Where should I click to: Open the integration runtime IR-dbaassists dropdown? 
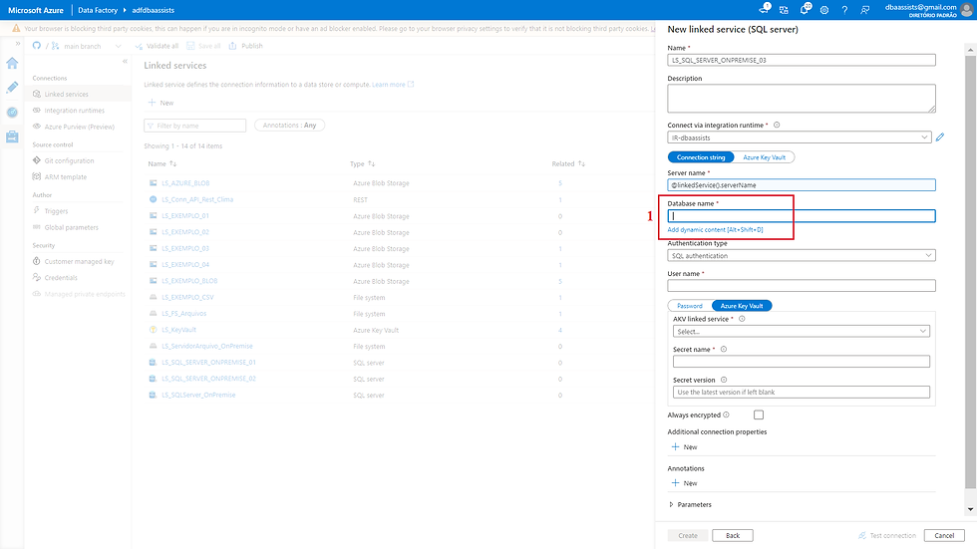click(800, 137)
